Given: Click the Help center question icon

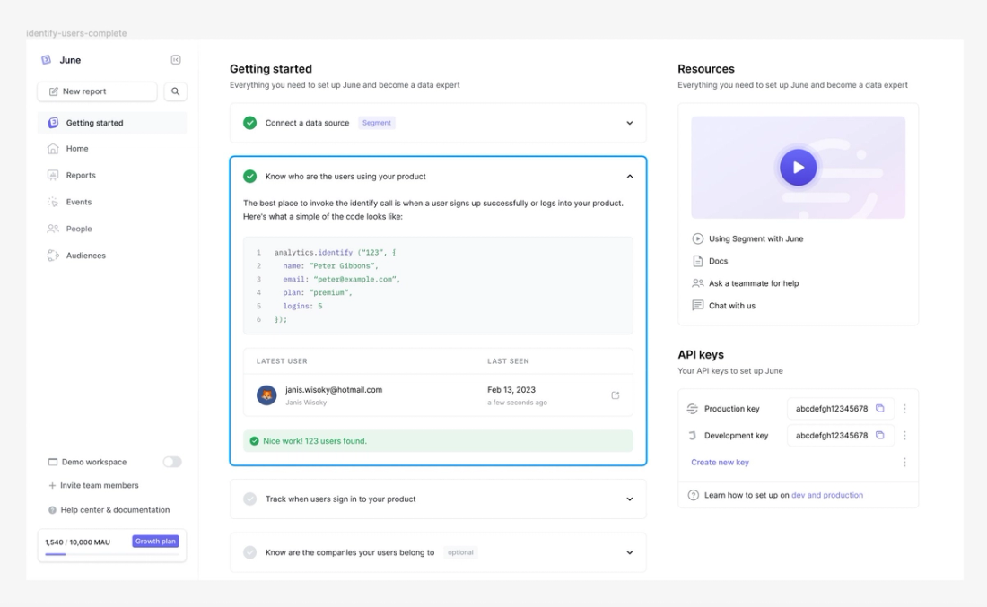Looking at the screenshot, I should point(52,510).
